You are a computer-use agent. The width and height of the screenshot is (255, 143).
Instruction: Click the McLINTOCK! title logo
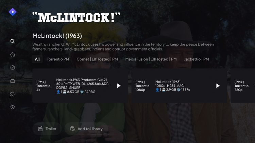coord(76,17)
